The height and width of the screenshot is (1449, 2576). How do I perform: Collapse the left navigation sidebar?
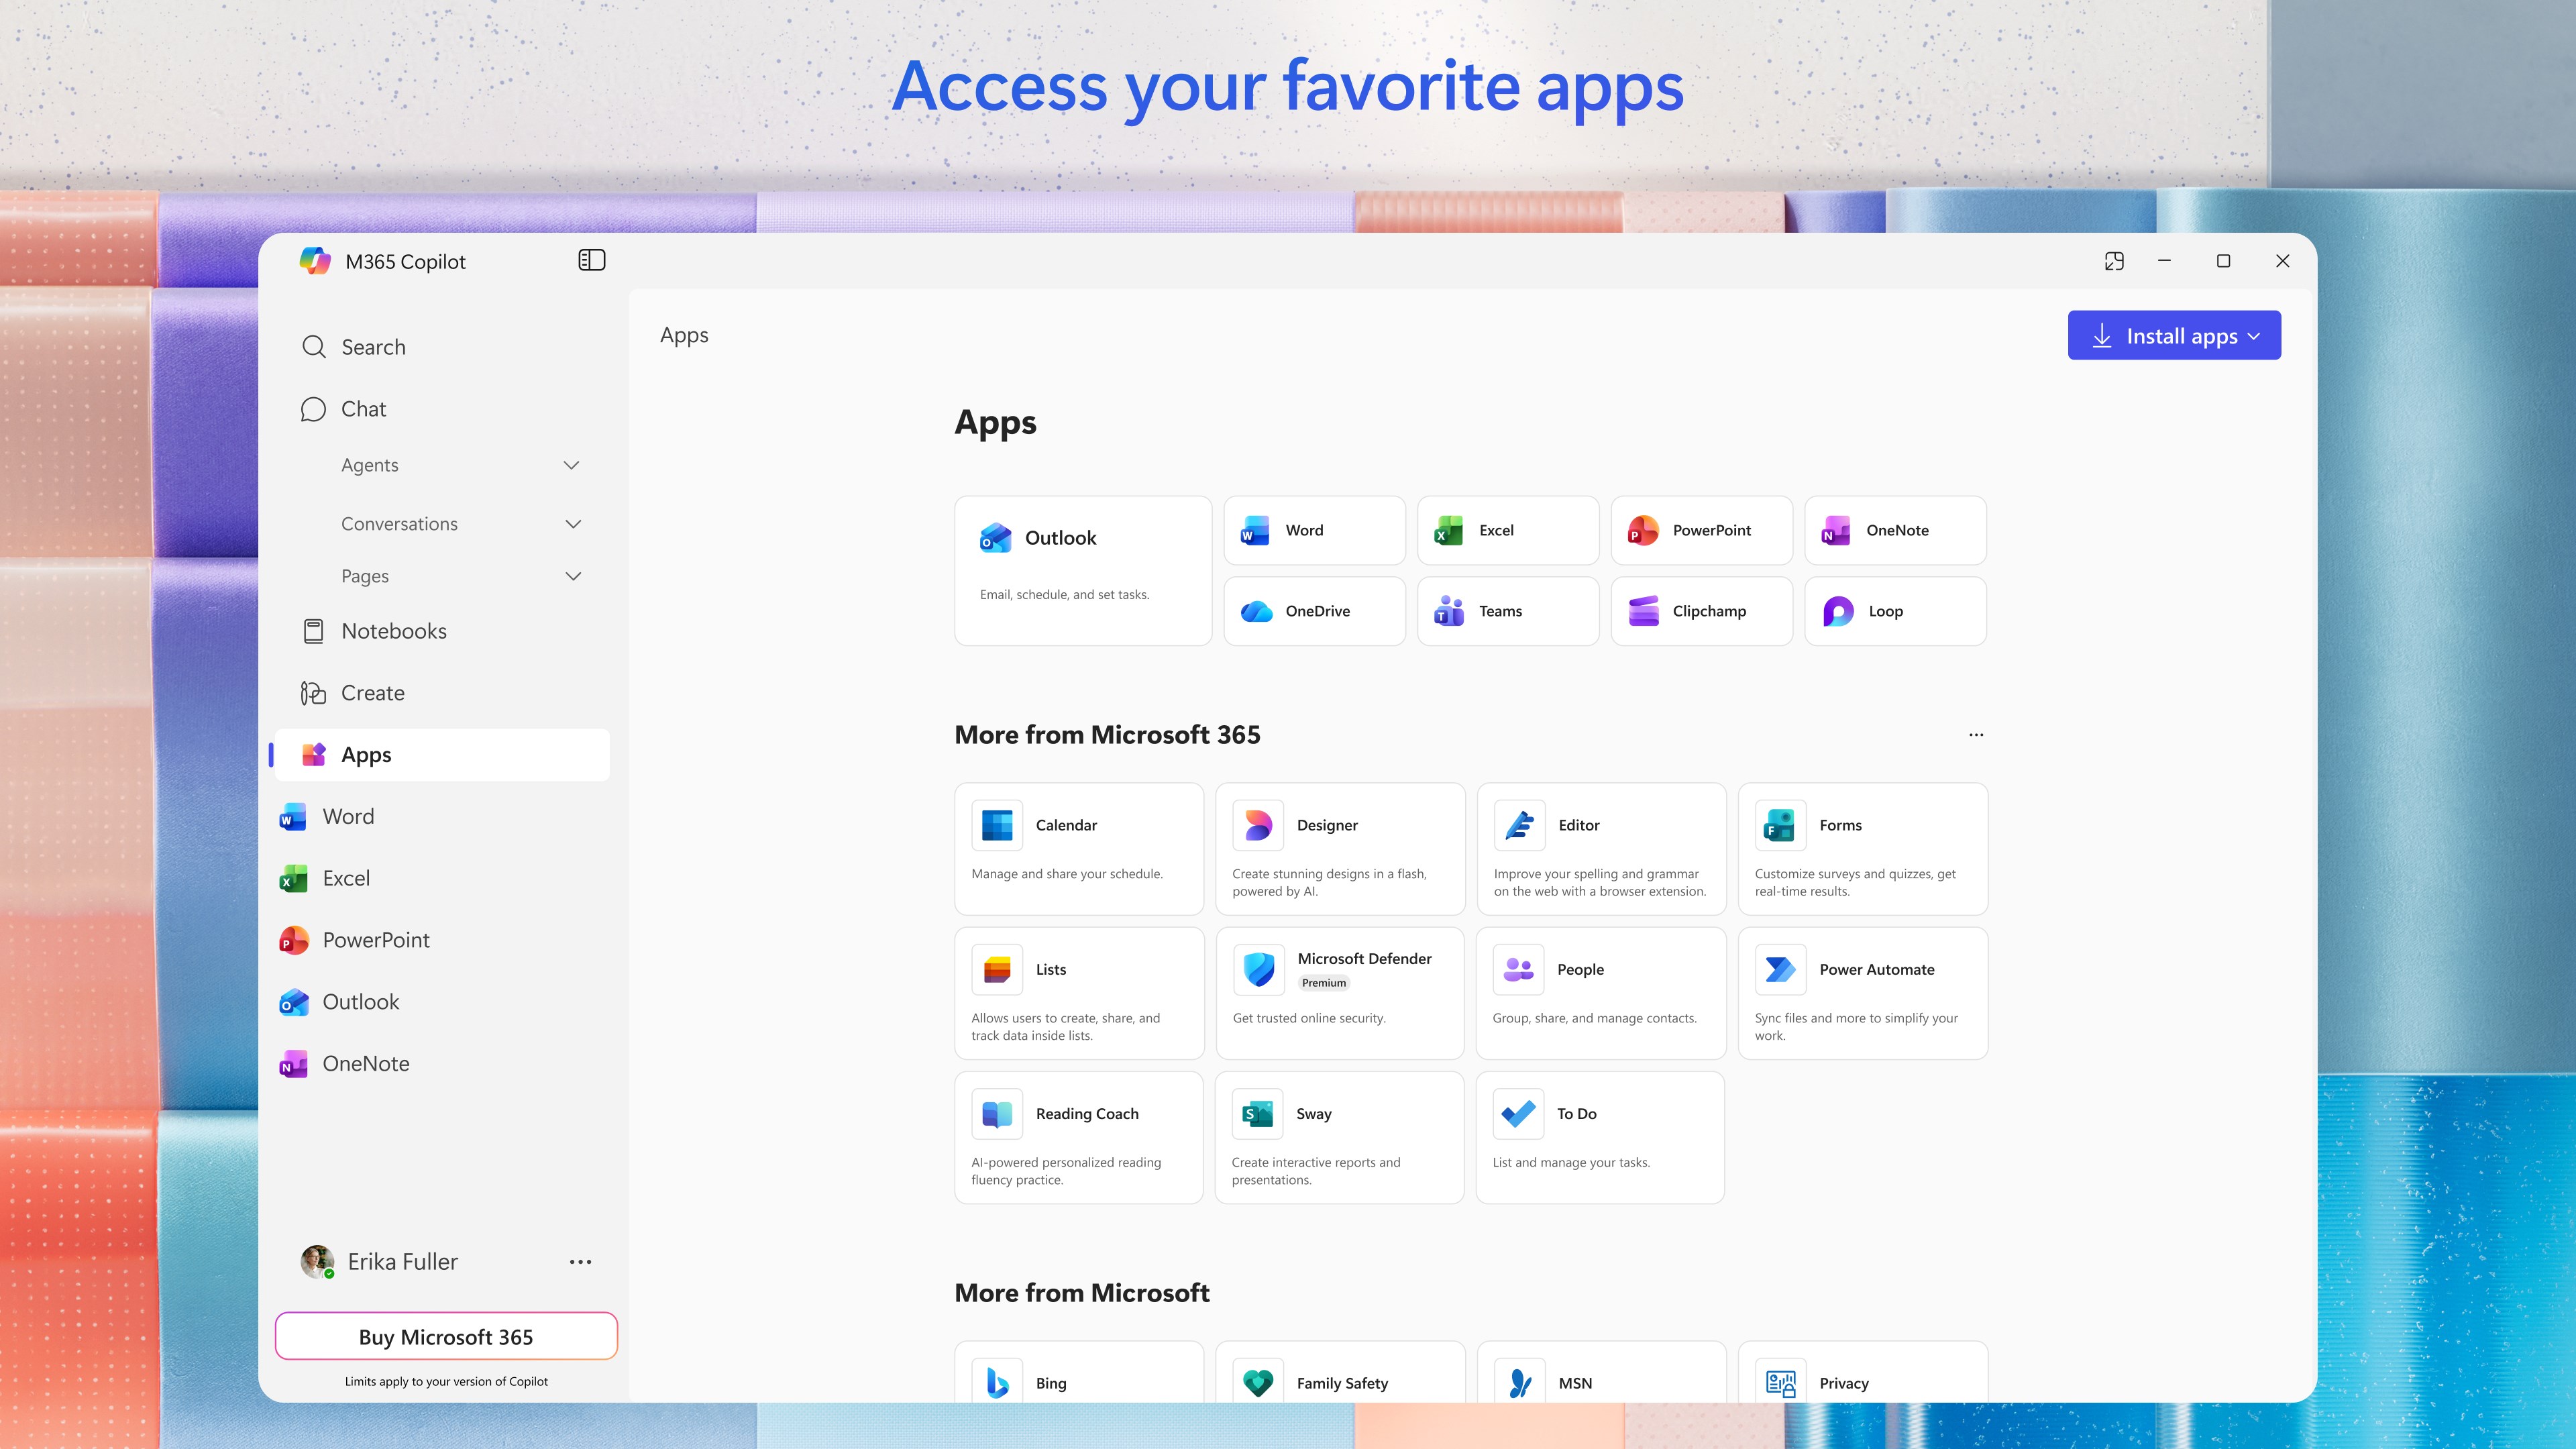pos(592,260)
